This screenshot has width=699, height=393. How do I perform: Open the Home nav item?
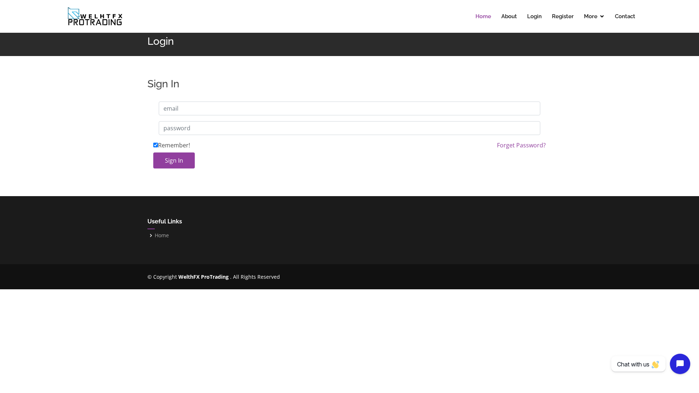[x=483, y=16]
